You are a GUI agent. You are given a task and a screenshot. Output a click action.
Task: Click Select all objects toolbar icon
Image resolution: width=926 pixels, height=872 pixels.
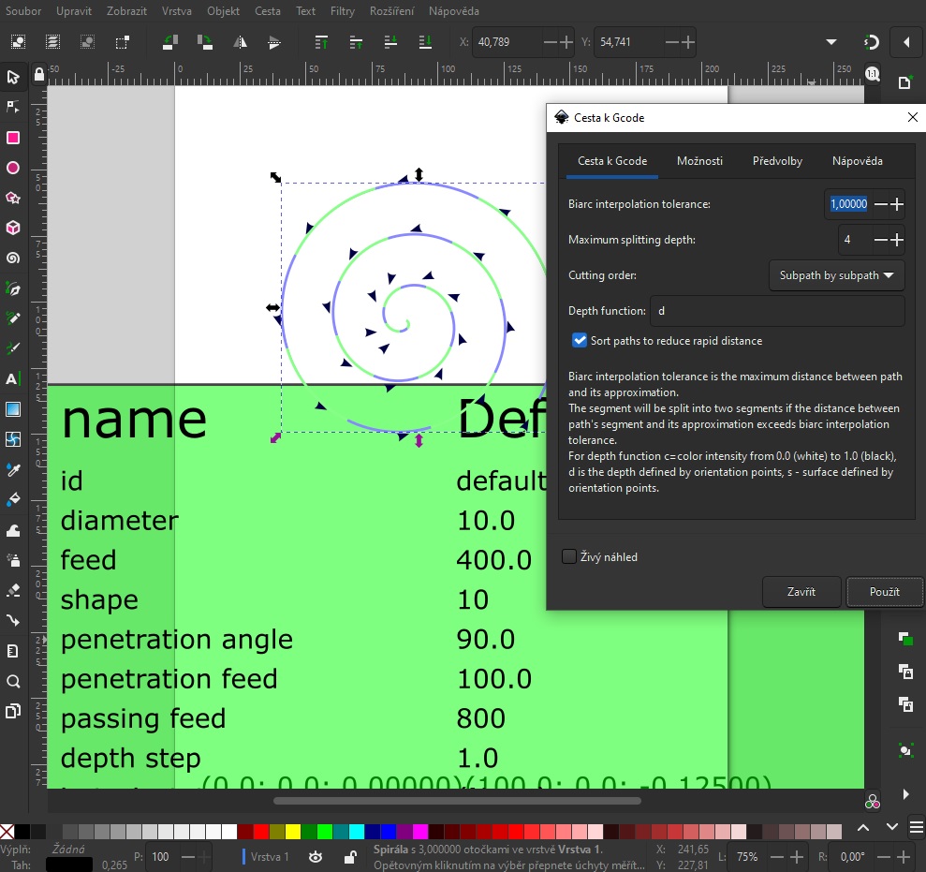[x=19, y=42]
